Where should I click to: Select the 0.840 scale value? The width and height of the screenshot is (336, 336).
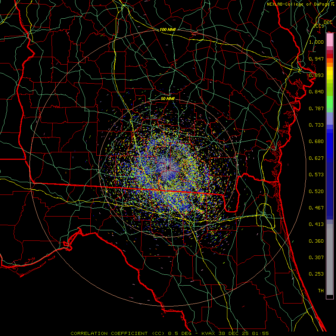pos(316,92)
